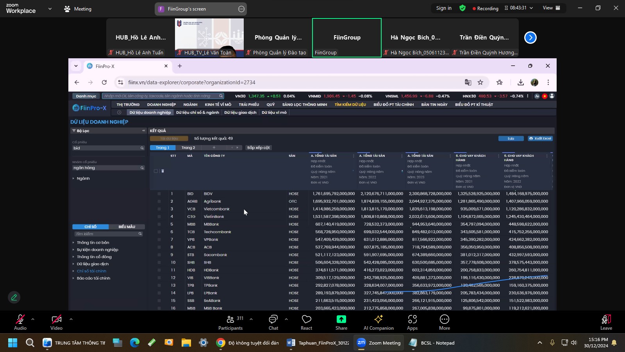The image size is (625, 352).
Task: Open the More options menu in Zoom
Action: point(445,322)
